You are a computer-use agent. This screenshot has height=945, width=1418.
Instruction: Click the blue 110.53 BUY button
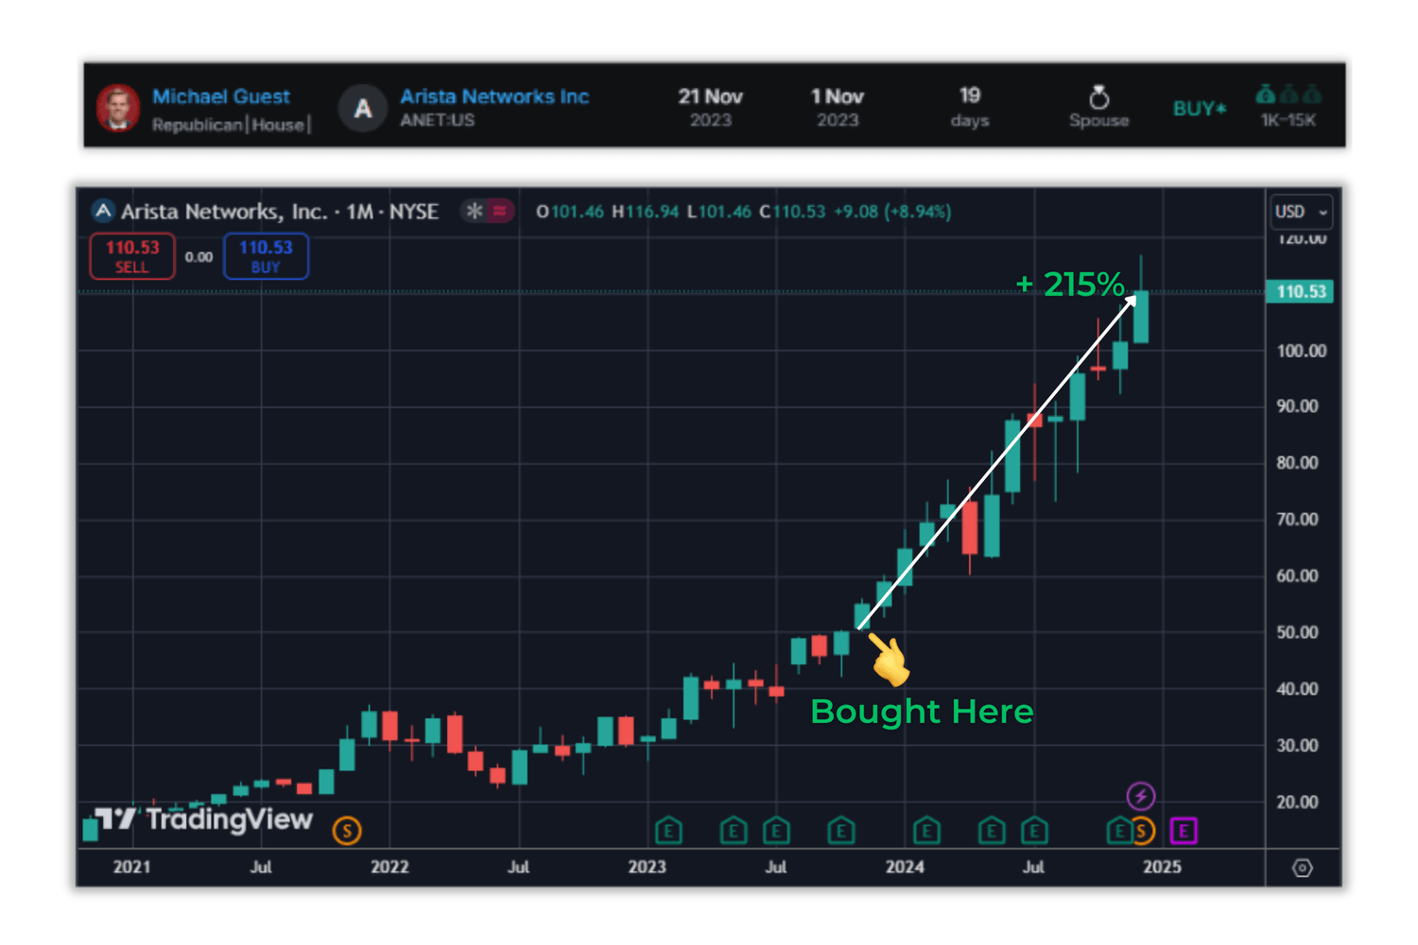pyautogui.click(x=266, y=256)
